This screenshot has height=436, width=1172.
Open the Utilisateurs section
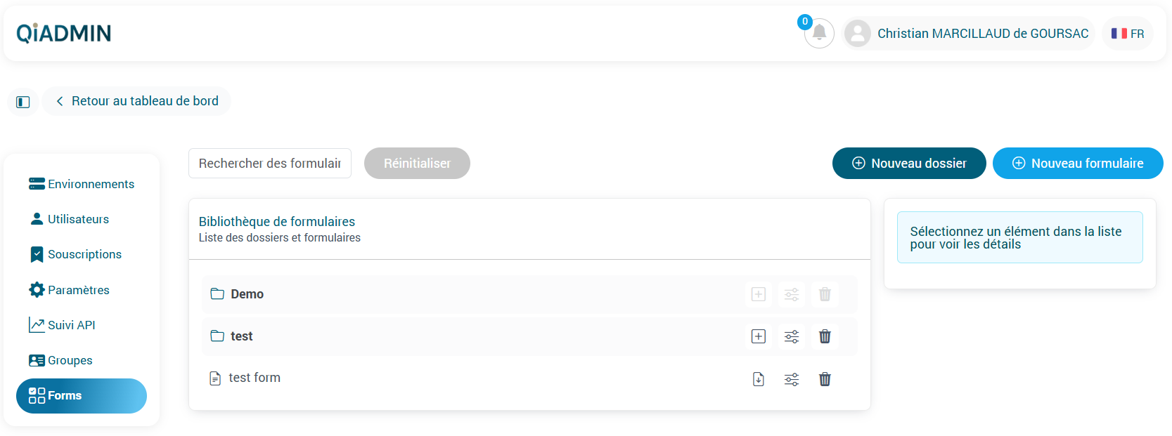pyautogui.click(x=79, y=218)
